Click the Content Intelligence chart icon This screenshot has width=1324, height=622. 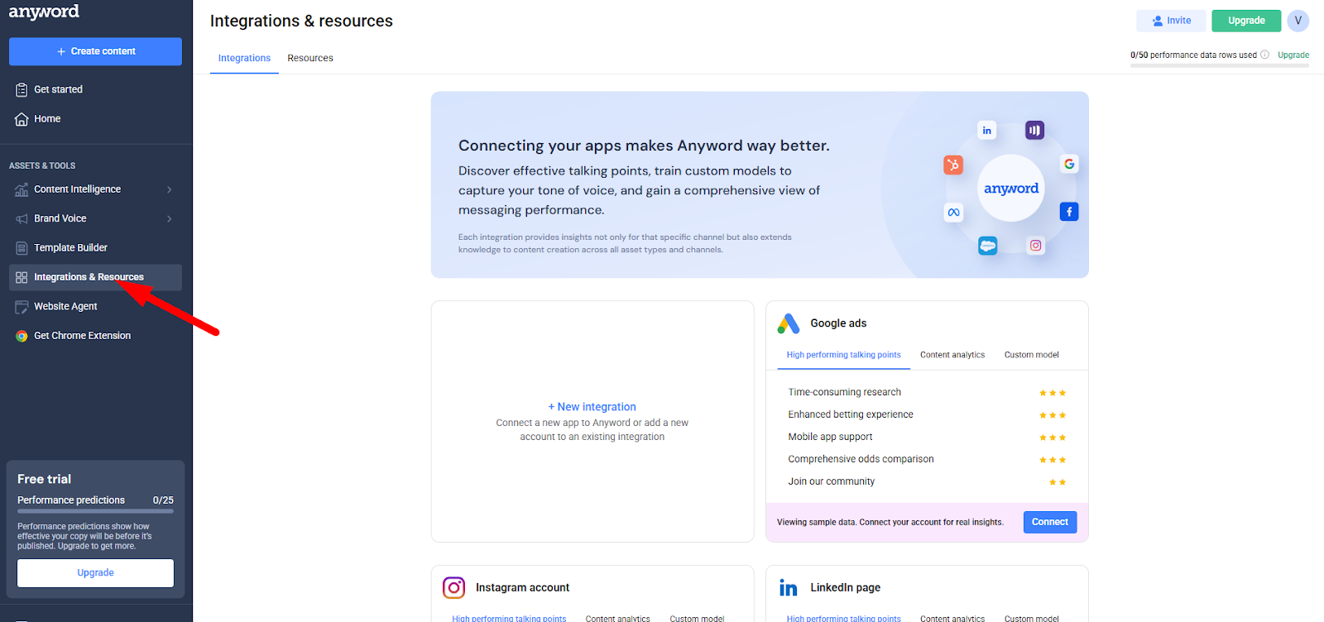click(x=22, y=189)
